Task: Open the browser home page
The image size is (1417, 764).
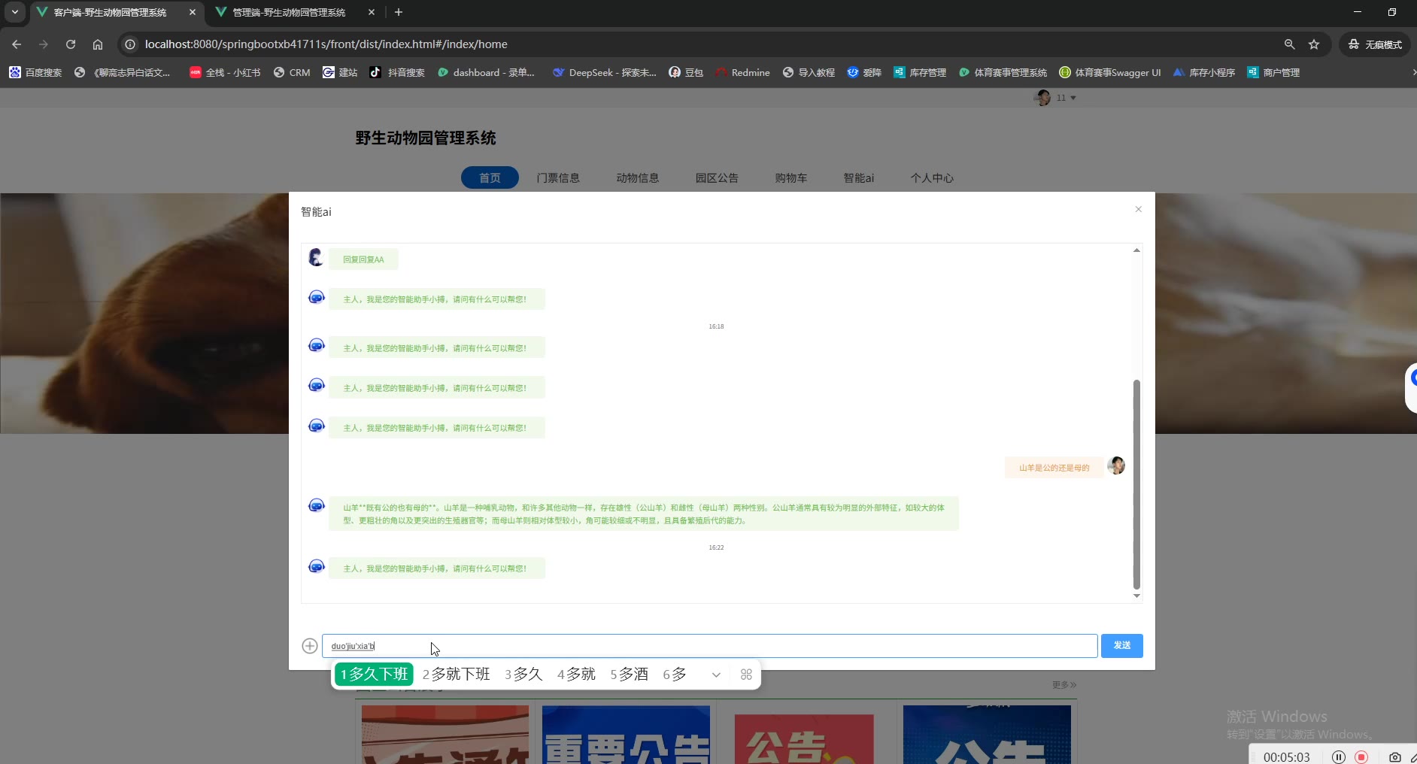Action: [98, 44]
